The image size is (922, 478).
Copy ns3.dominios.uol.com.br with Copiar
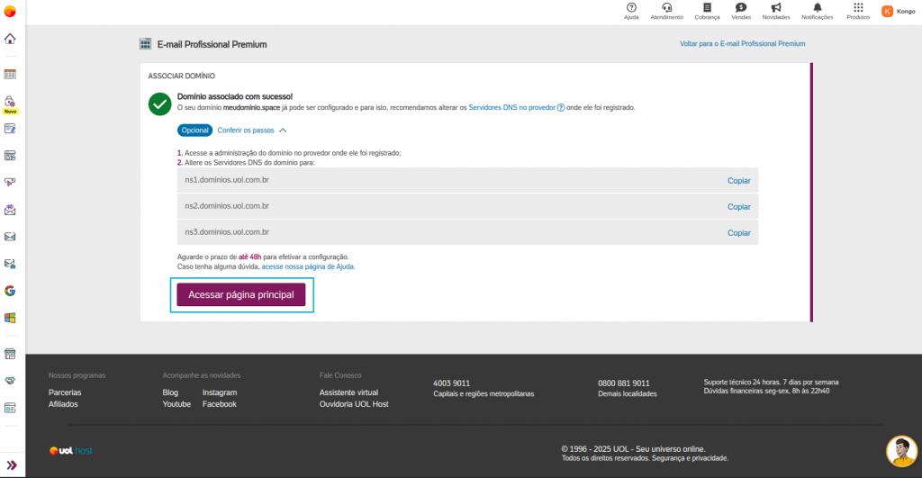[x=738, y=233]
